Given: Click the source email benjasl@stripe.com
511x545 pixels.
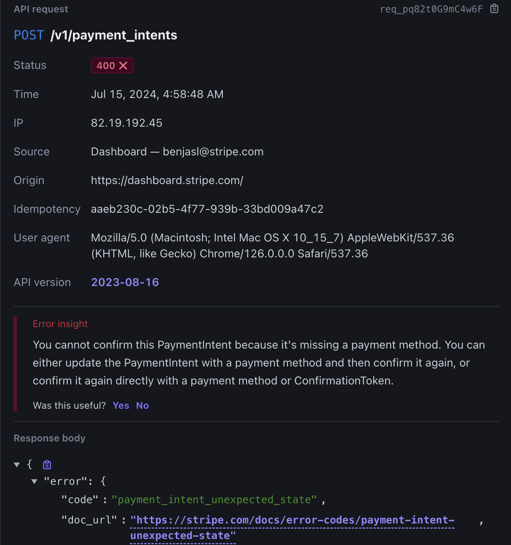Looking at the screenshot, I should 213,151.
